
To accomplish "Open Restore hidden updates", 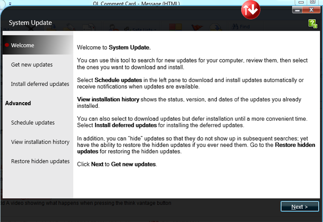I will click(x=40, y=161).
